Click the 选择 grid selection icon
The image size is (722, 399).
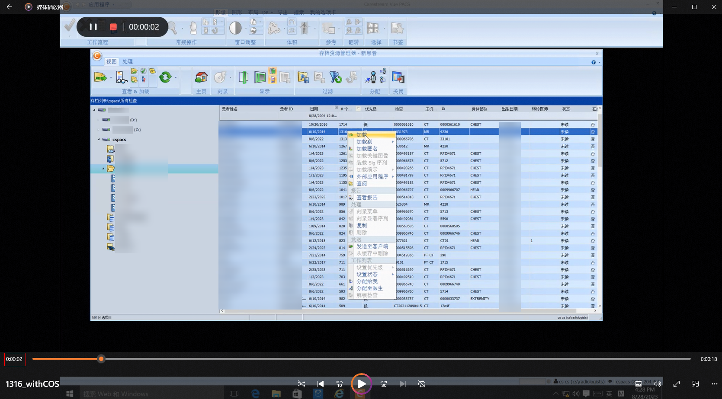[x=372, y=28]
